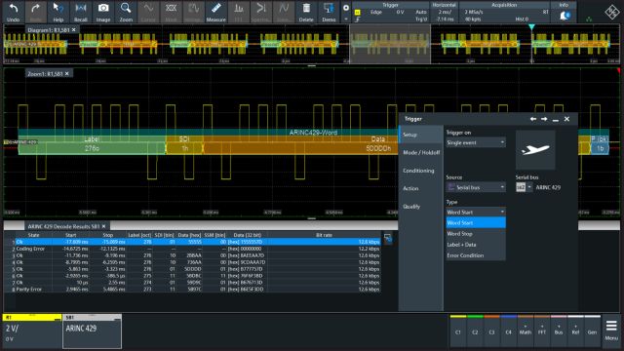The image size is (624, 351).
Task: Click the toolbar settings circle icon
Action: pos(346,8)
